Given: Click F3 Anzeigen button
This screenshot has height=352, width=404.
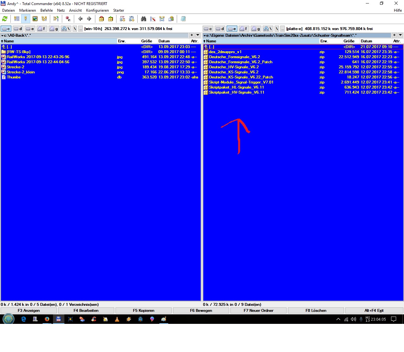Looking at the screenshot, I should [x=29, y=311].
